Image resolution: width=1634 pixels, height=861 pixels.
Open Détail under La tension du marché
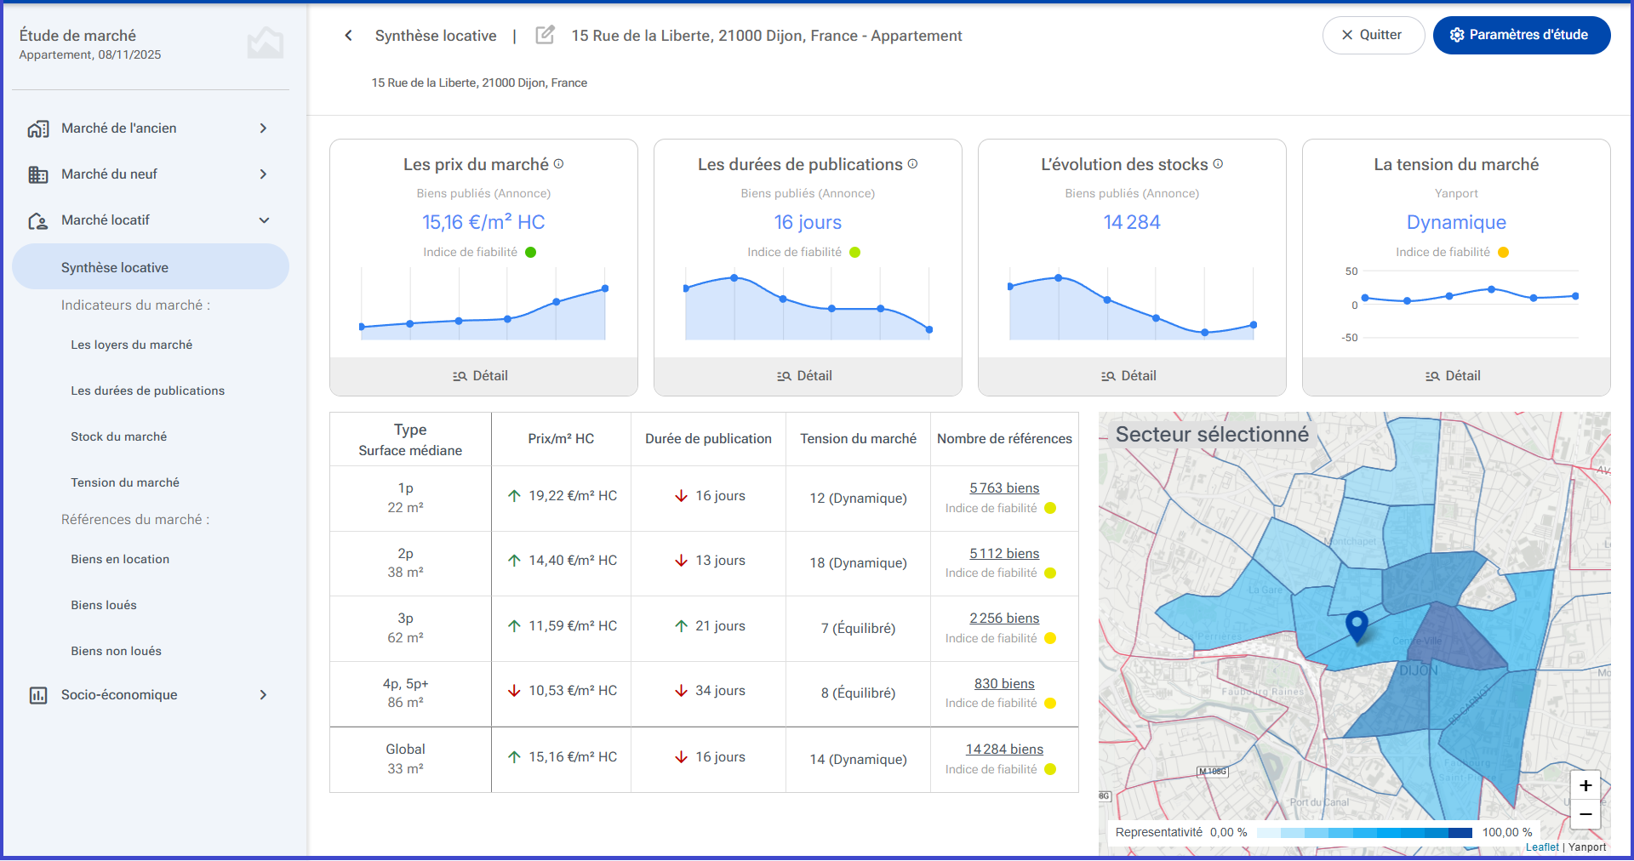[1456, 376]
